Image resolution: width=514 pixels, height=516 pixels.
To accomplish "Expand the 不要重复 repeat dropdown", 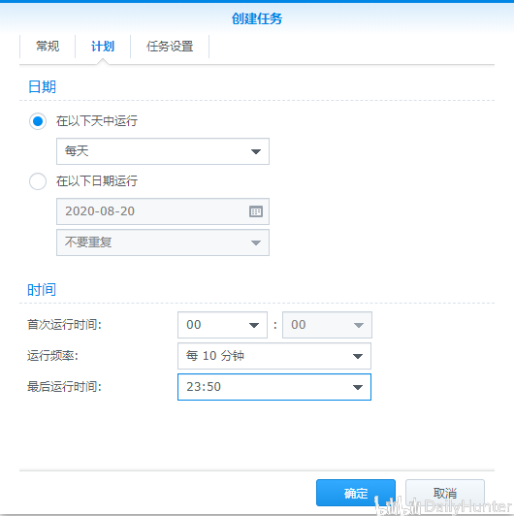I will click(x=163, y=242).
